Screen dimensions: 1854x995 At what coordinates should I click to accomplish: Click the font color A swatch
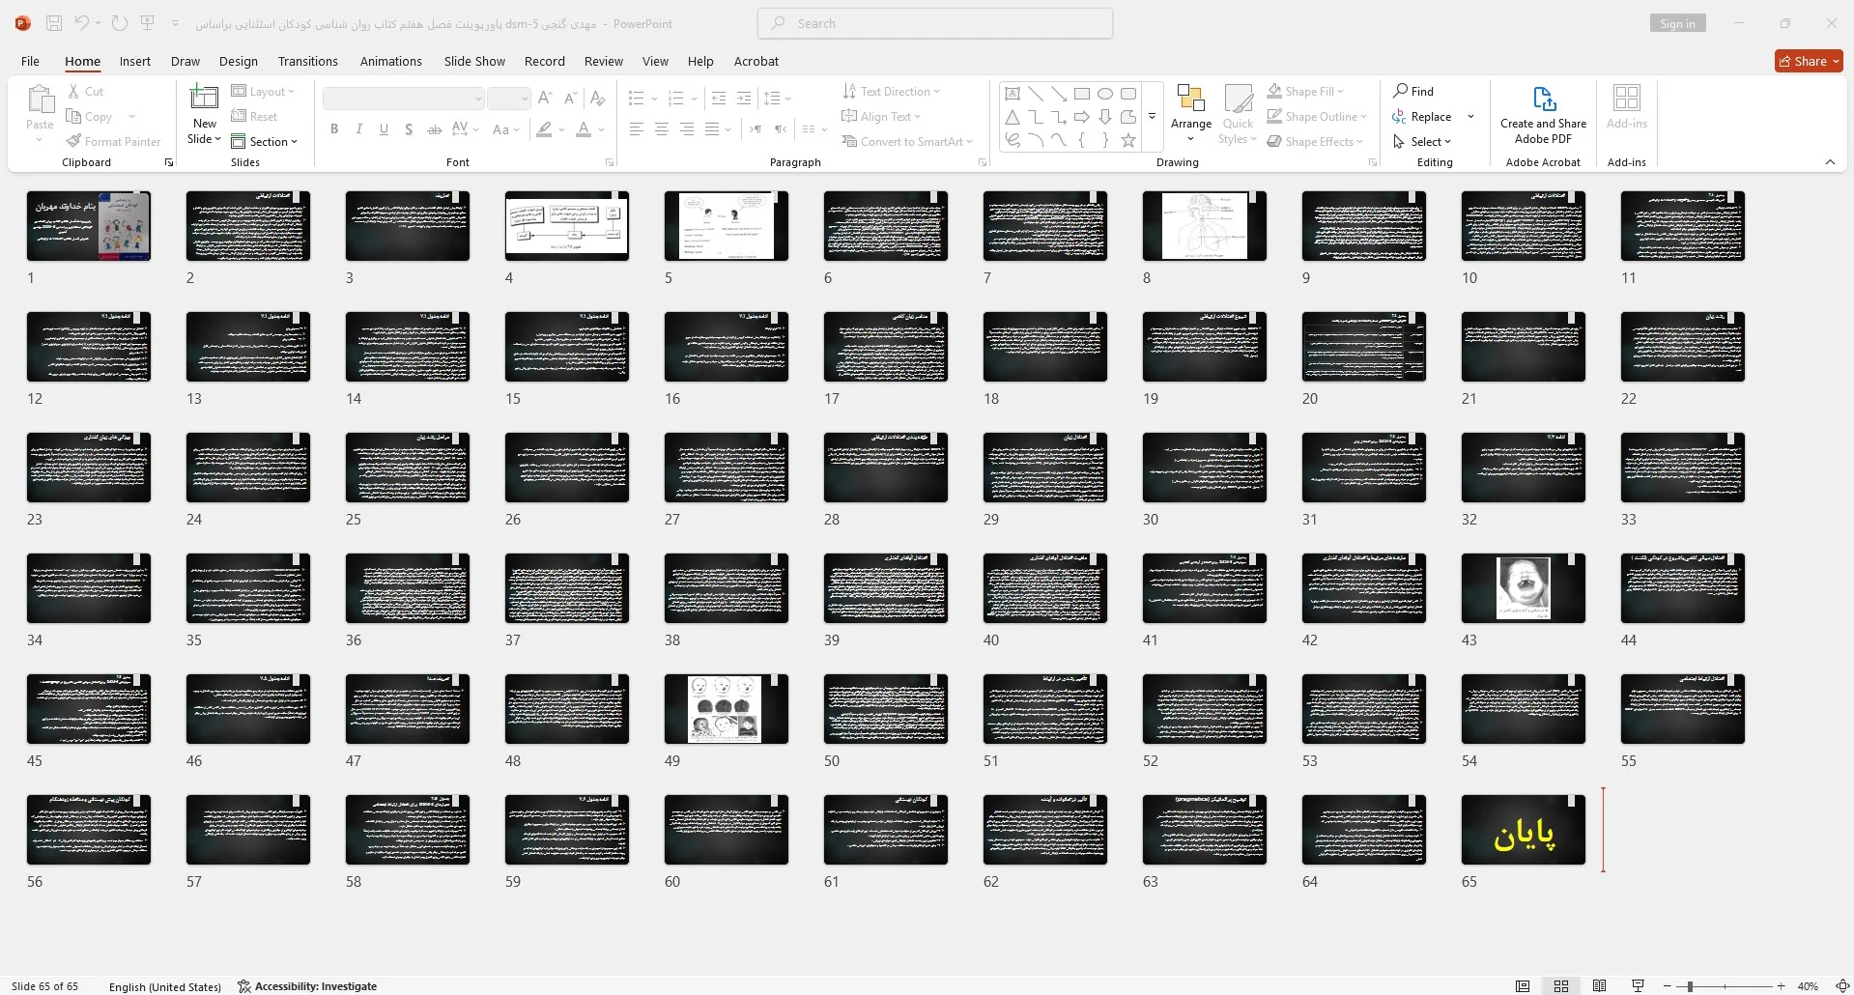pyautogui.click(x=584, y=128)
